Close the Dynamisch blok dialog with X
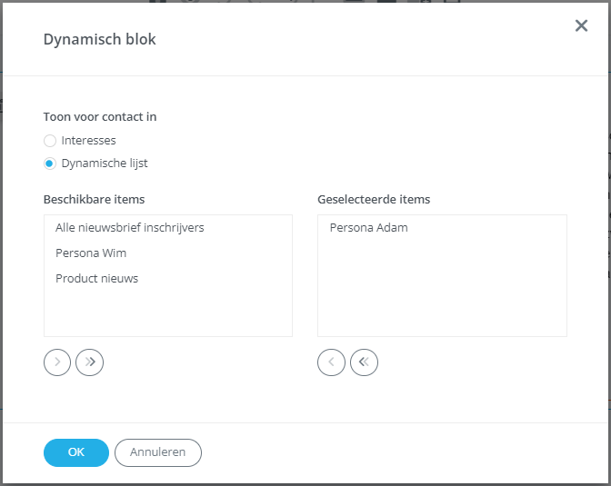 click(x=581, y=25)
